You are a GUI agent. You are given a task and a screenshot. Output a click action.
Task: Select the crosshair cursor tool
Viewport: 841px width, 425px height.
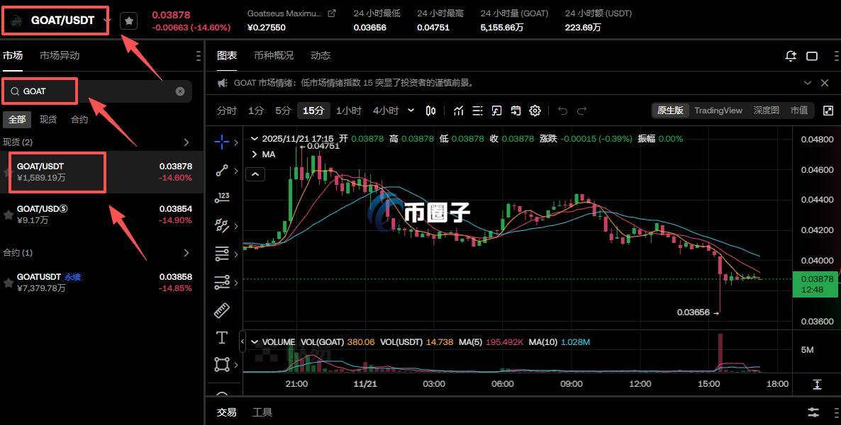tap(222, 142)
